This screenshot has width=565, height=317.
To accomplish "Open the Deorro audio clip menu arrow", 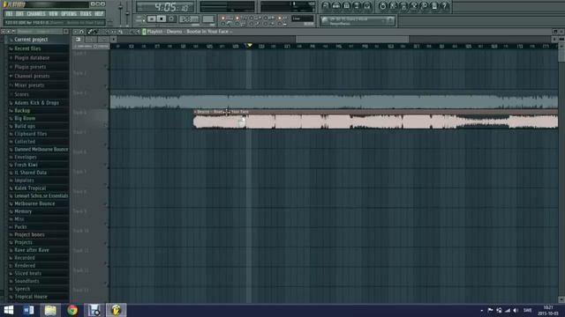I will [195, 112].
